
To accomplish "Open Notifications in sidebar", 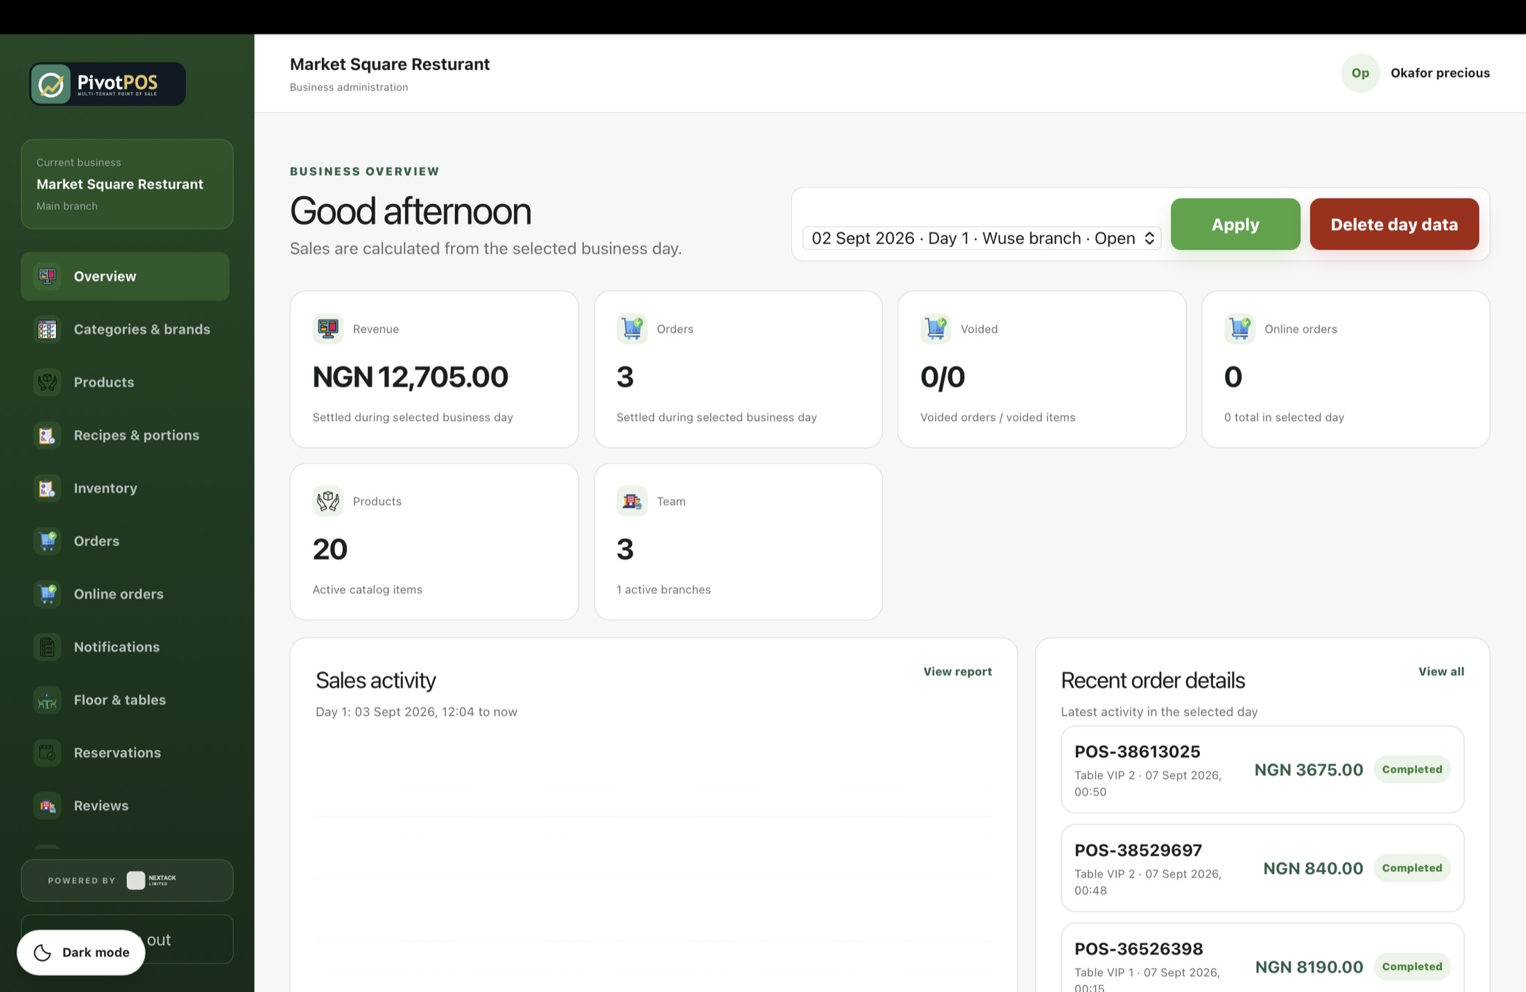I will (125, 647).
